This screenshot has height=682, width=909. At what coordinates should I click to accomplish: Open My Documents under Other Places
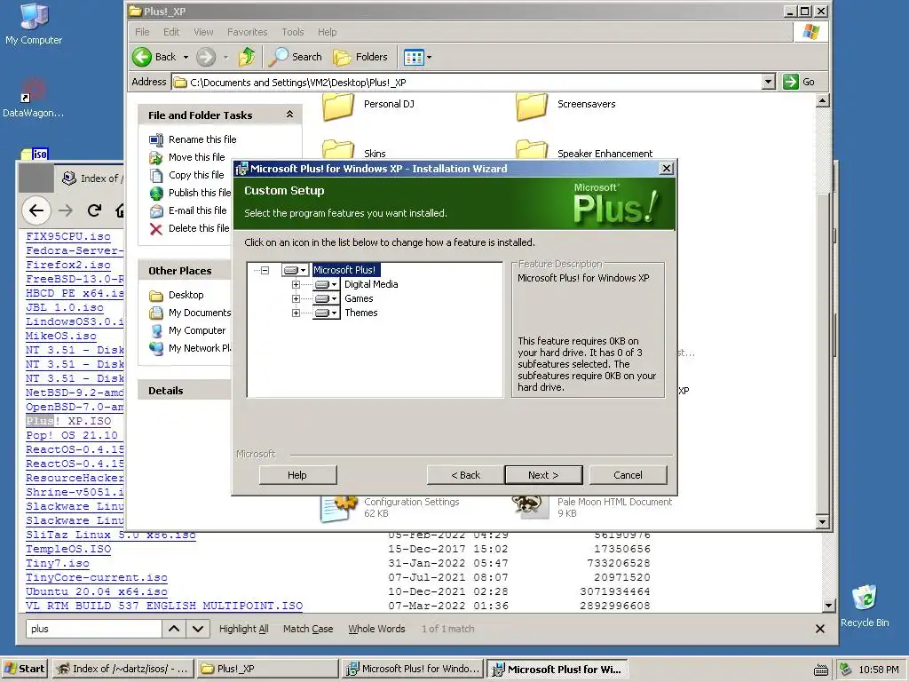(200, 313)
